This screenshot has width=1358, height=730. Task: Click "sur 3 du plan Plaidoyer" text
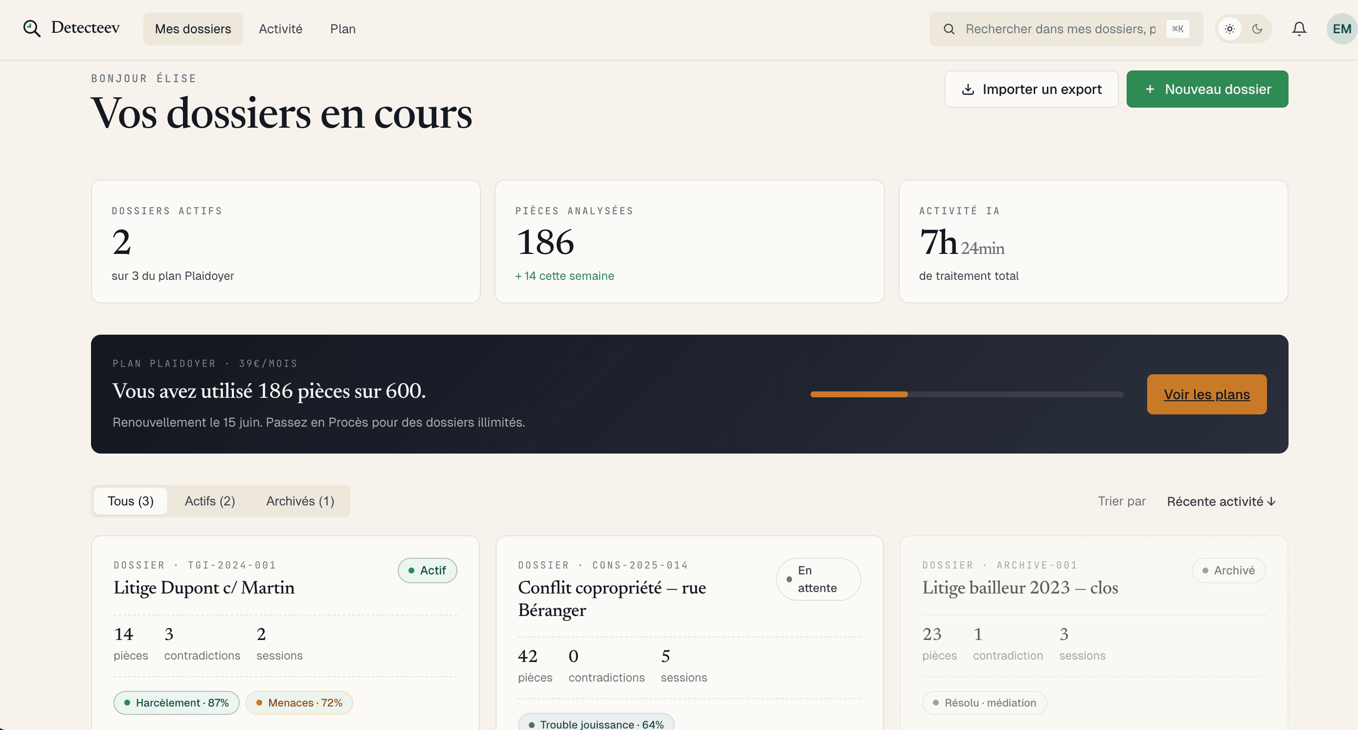(173, 275)
